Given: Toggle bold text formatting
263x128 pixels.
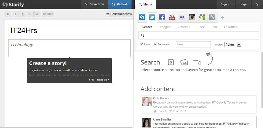Looking at the screenshot, I should click(x=8, y=14).
